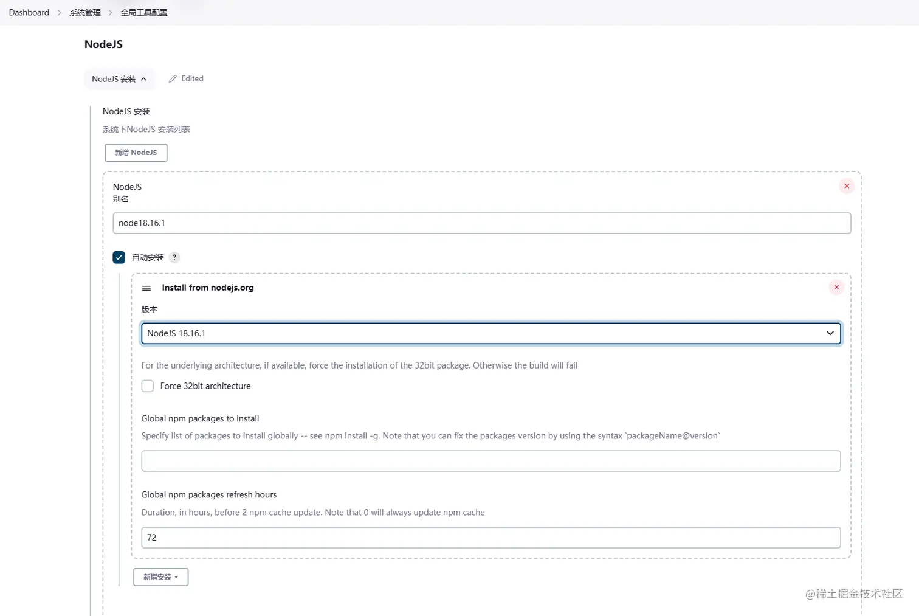This screenshot has width=919, height=616.
Task: Navigate to 系统管理 breadcrumb
Action: click(x=85, y=13)
